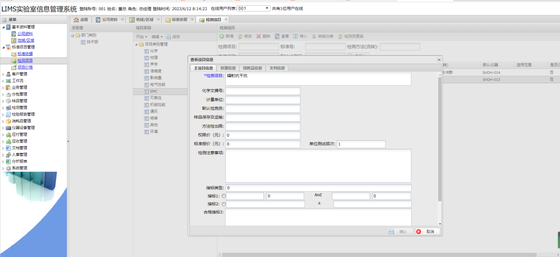Open 地域/区域 in the sidebar menu

pyautogui.click(x=26, y=40)
